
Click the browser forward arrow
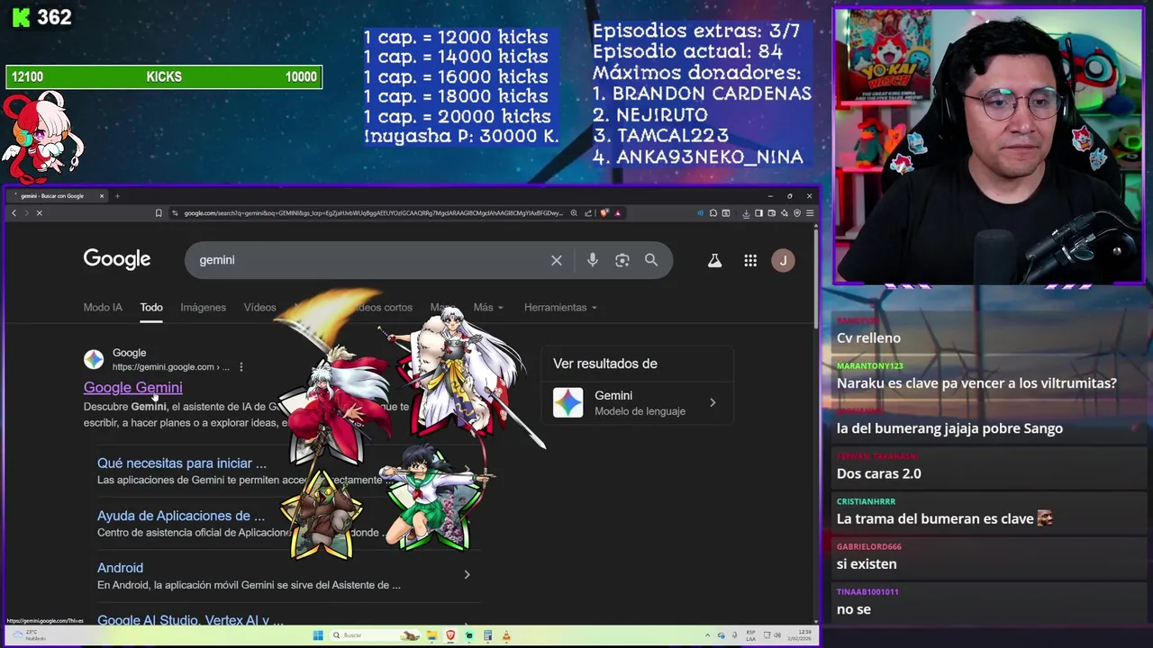[x=26, y=213]
